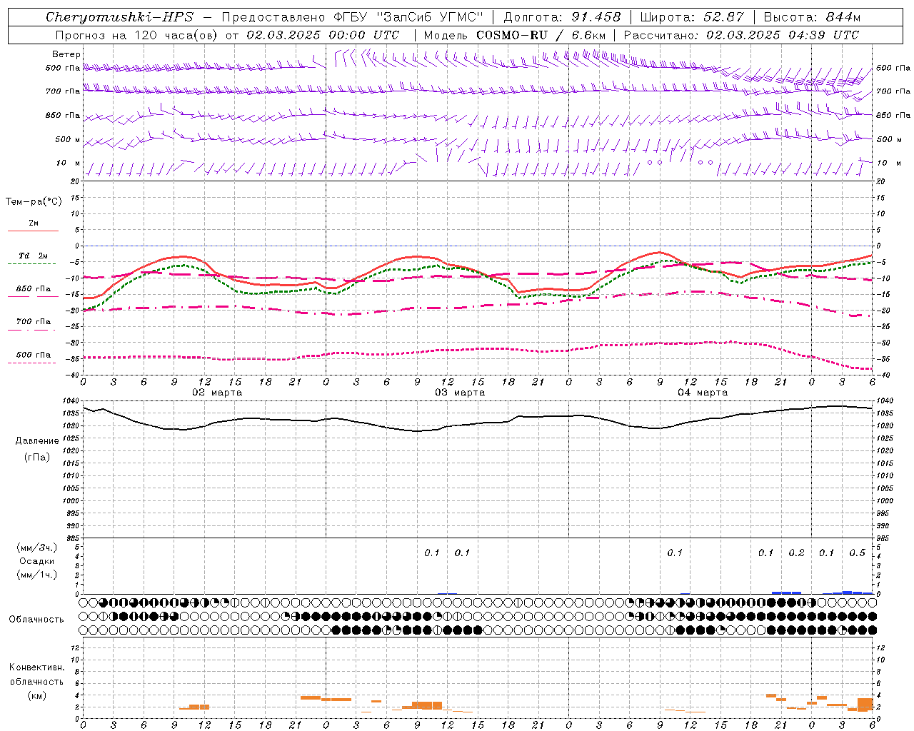
Task: Click the forecast start time 02.03.2025 00:00 UTC
Action: [323, 35]
